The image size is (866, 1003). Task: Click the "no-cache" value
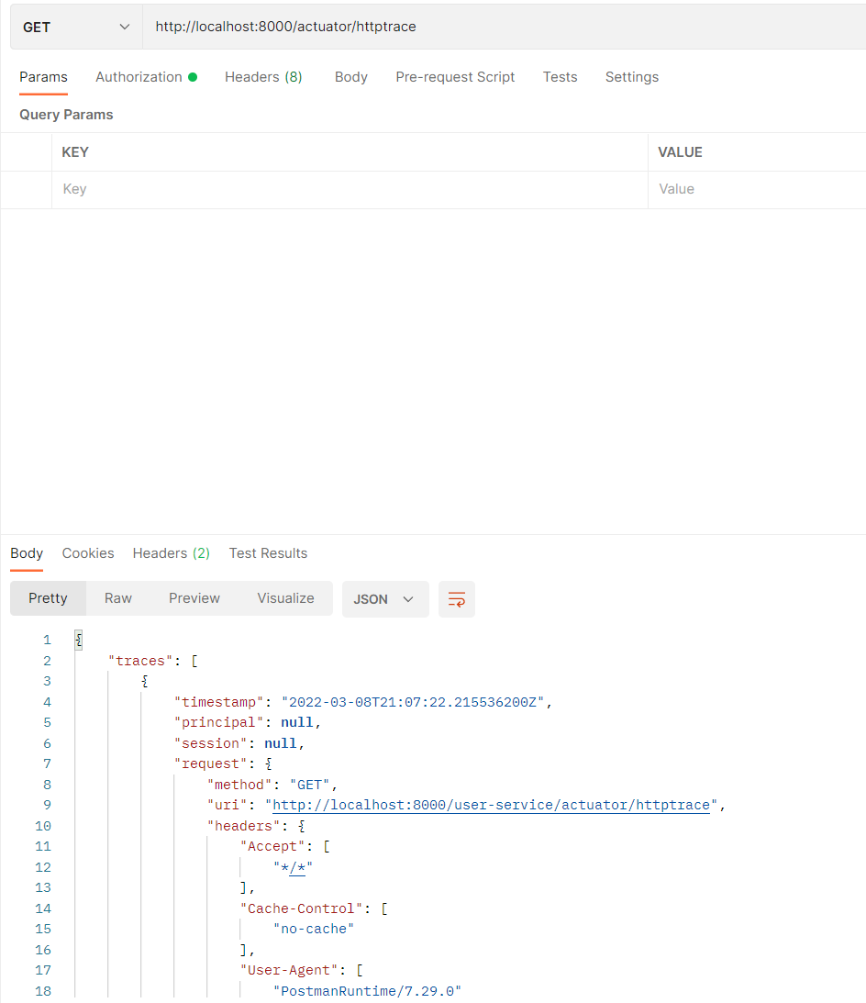point(314,929)
